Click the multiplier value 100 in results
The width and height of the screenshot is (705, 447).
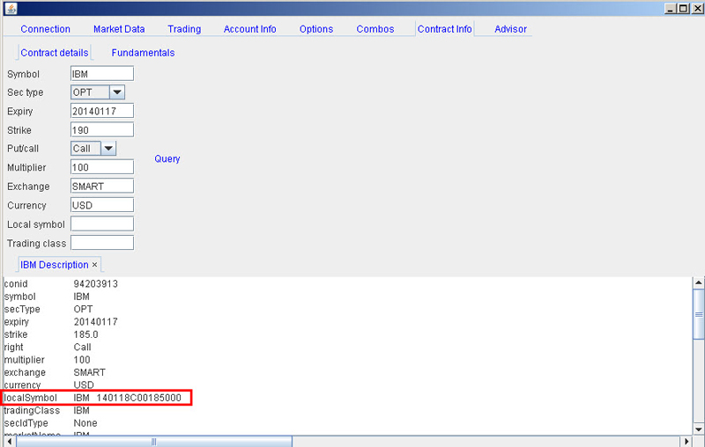click(82, 360)
